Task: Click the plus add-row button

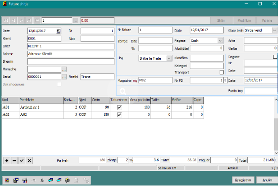Action: pos(7,161)
